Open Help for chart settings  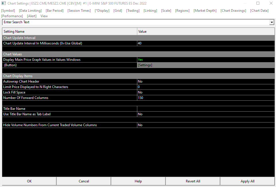click(x=138, y=181)
